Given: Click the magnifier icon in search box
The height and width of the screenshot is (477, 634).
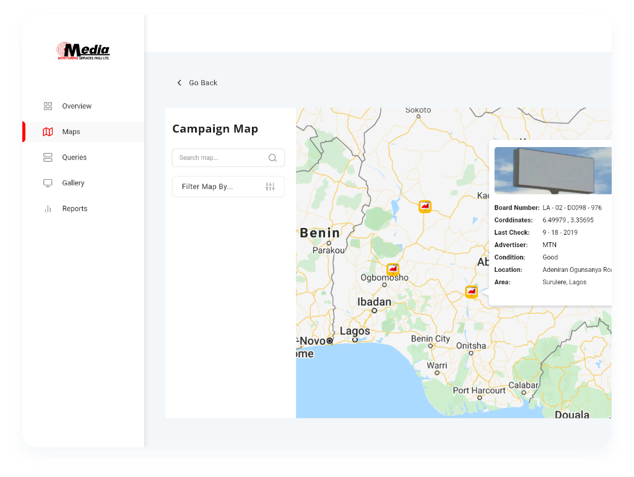Looking at the screenshot, I should click(x=272, y=158).
